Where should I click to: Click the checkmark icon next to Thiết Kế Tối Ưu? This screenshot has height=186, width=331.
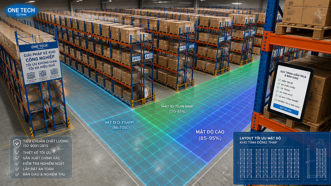[17, 152]
